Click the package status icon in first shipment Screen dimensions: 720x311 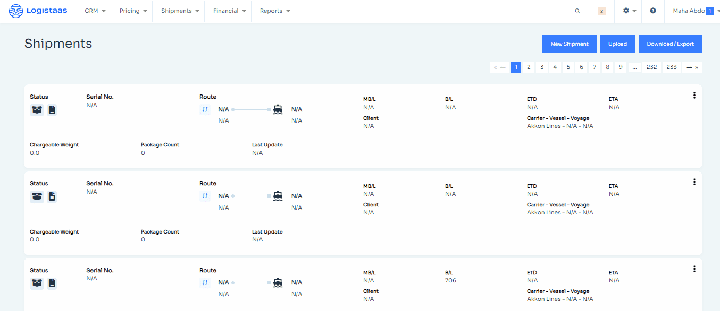coord(37,110)
